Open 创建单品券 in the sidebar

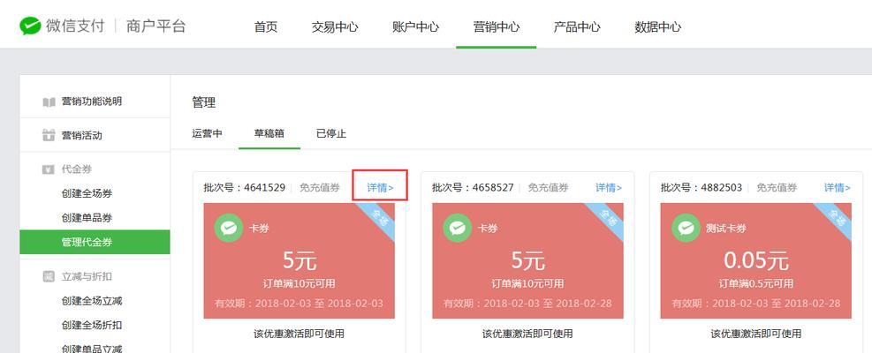(87, 217)
